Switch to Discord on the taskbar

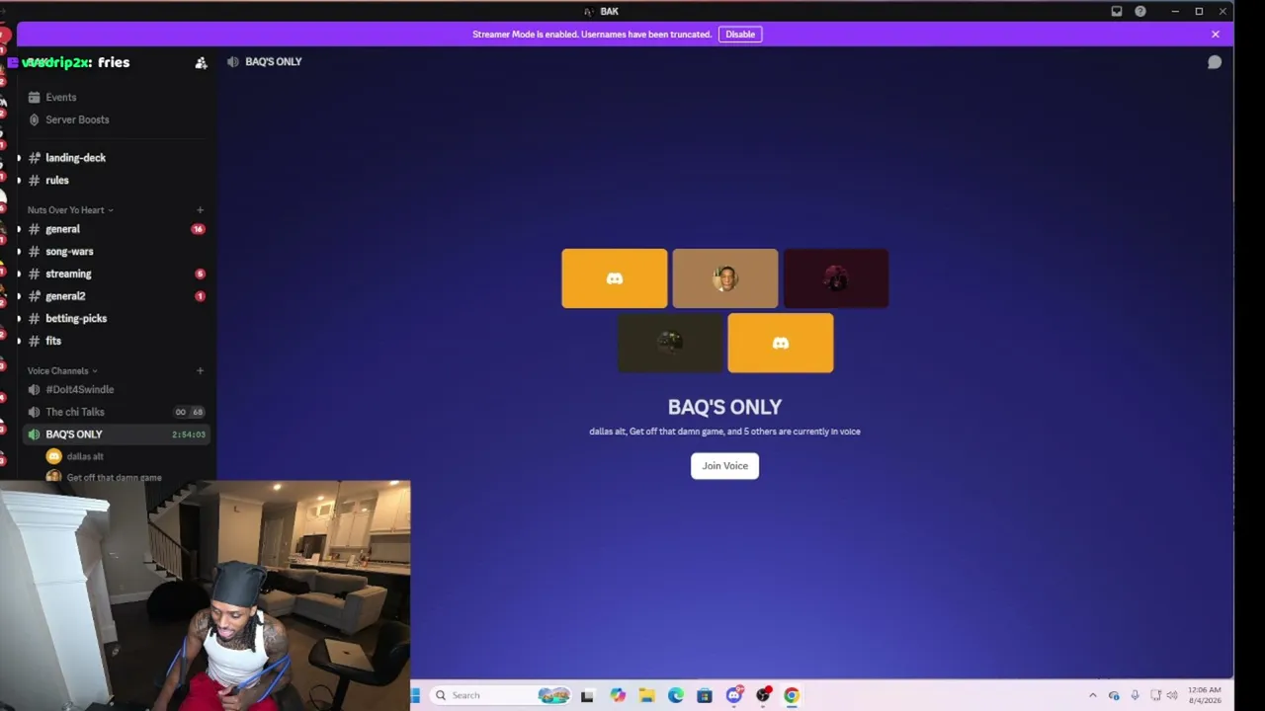coord(734,695)
